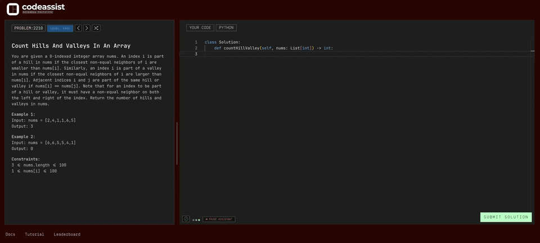Go to the next problem arrow

point(87,28)
